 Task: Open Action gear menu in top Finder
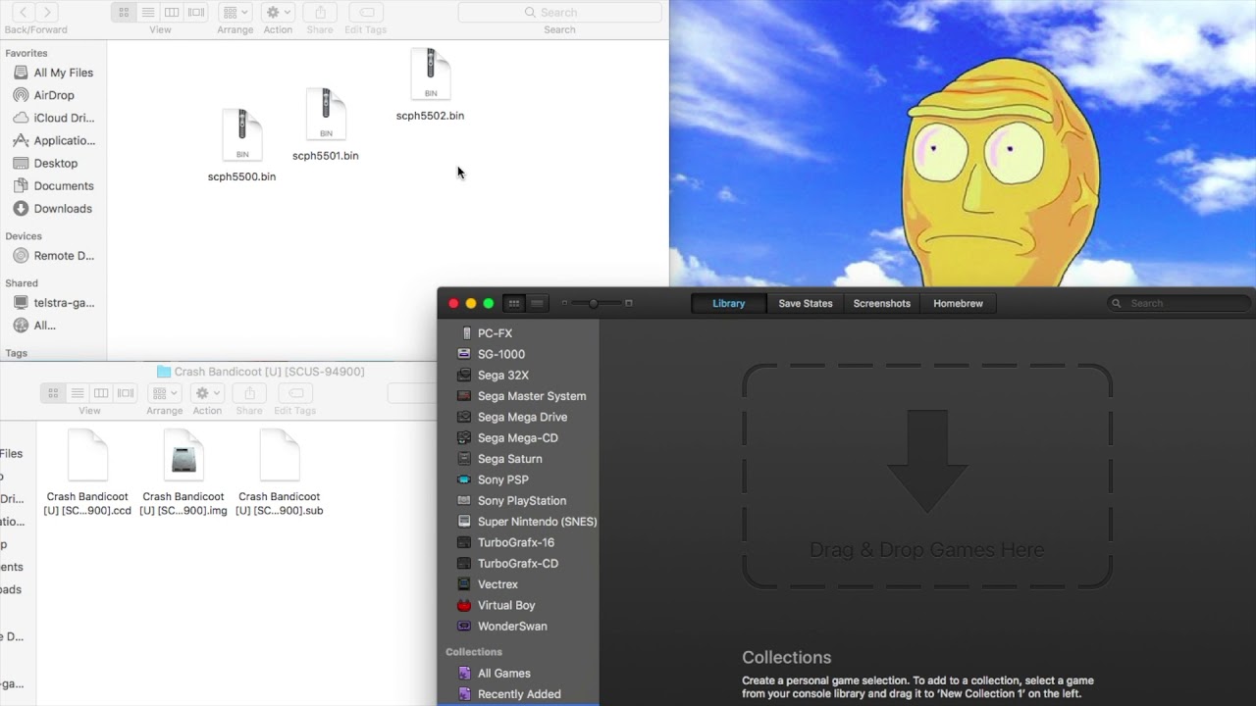278,12
